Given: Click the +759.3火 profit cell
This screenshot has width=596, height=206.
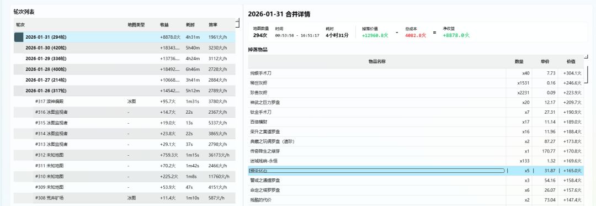Looking at the screenshot, I should pos(169,155).
